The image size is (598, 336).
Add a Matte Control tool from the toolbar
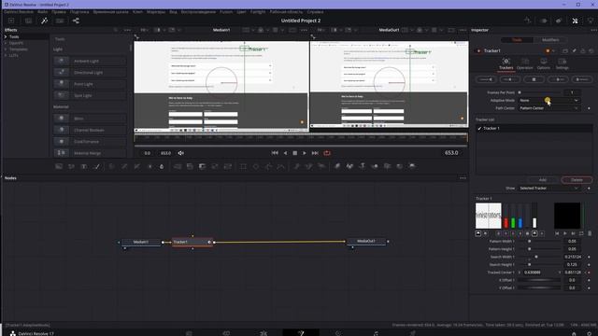pyautogui.click(x=202, y=166)
